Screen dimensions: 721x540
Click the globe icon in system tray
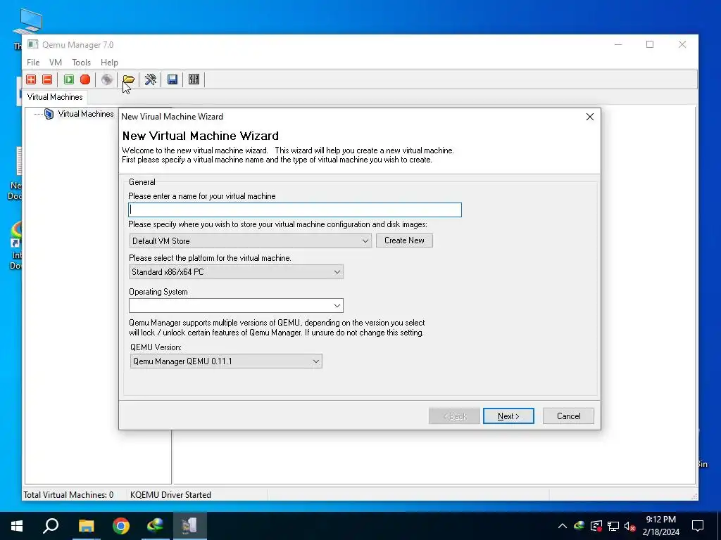click(579, 525)
